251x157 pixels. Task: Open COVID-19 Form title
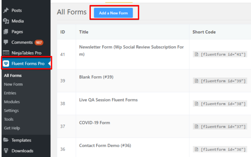[95, 123]
